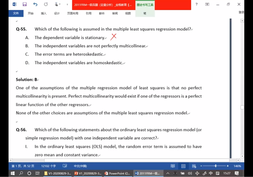Click the page number status '第 1 页, 共 52 页'
The image size is (253, 177).
click(23, 166)
